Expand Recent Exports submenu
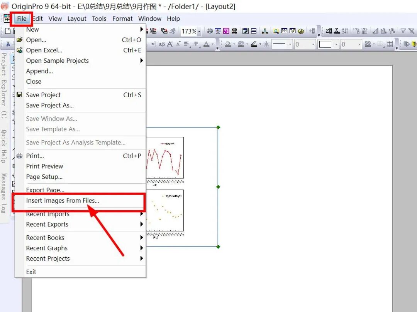 pyautogui.click(x=80, y=225)
